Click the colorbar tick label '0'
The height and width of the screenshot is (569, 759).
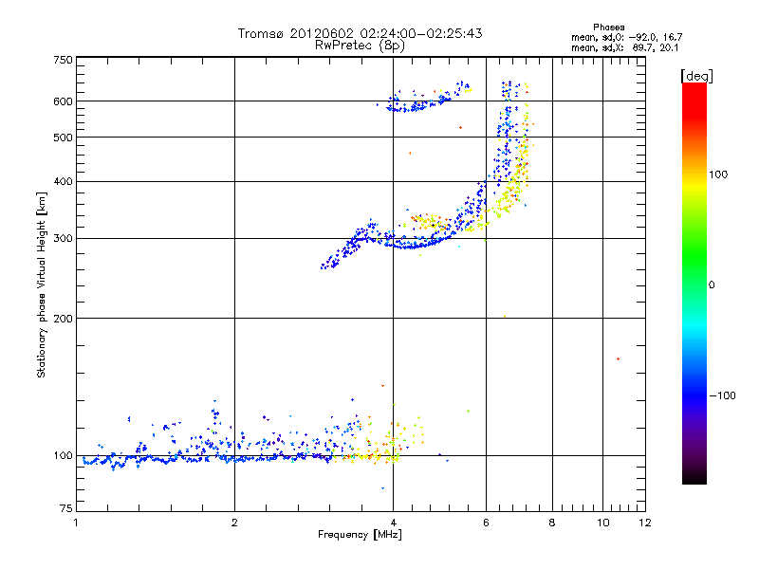coord(712,285)
